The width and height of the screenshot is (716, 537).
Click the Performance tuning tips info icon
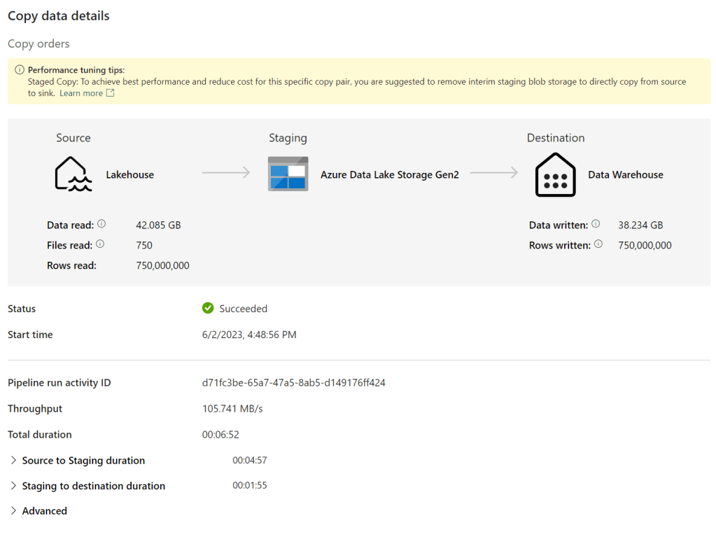(x=20, y=70)
